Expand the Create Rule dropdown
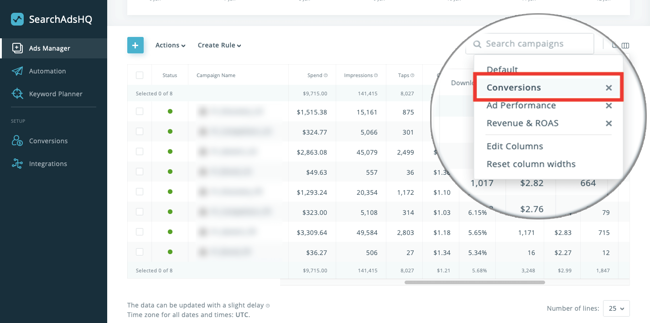The image size is (650, 323). pos(219,45)
